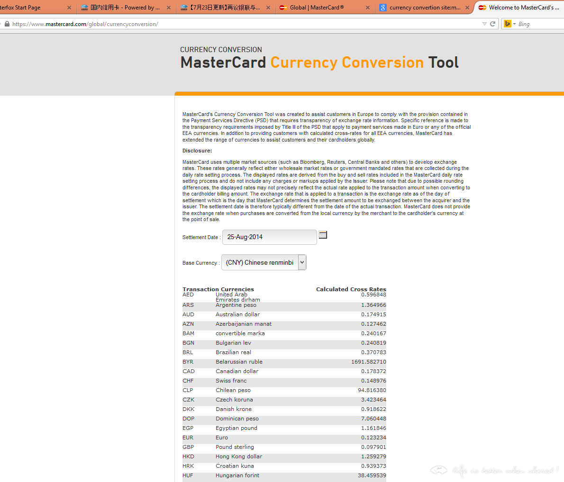Click the 'Hong Kong dollar' currency name
The image size is (564, 482).
[239, 456]
